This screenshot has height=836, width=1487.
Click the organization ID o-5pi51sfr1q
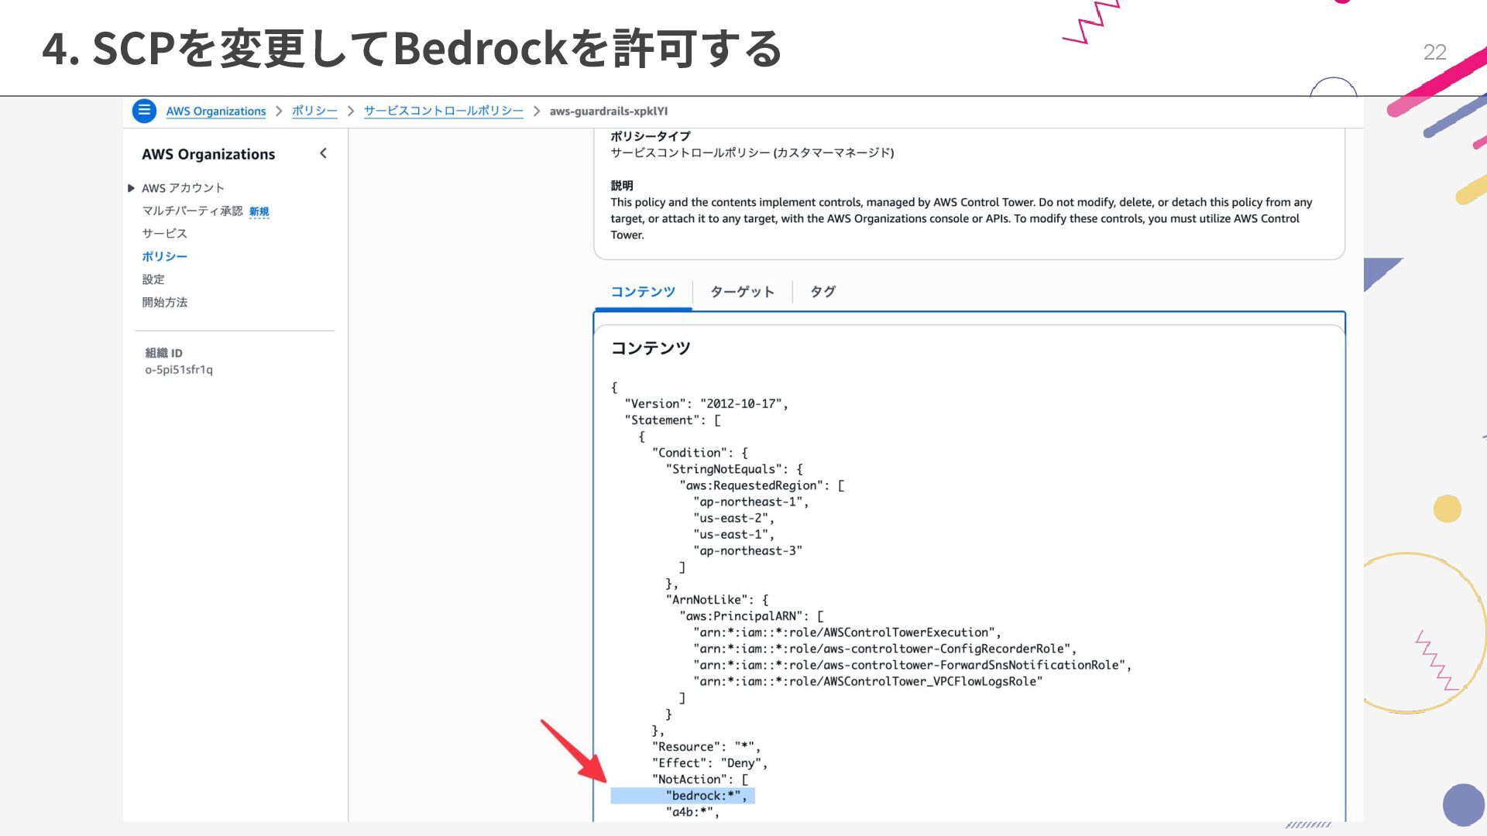(179, 370)
